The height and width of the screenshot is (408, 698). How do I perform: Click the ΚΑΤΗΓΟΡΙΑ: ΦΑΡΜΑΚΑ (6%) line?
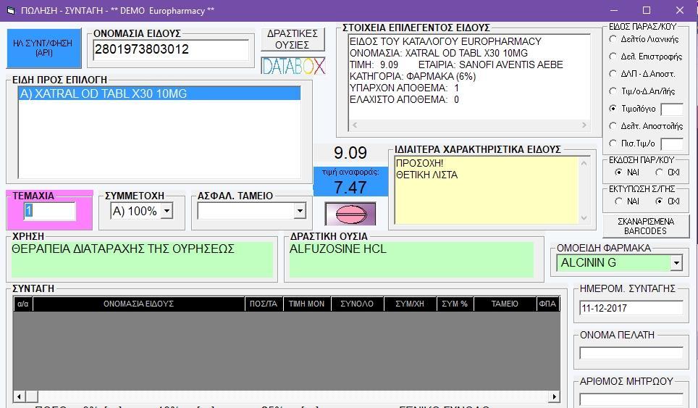[413, 76]
